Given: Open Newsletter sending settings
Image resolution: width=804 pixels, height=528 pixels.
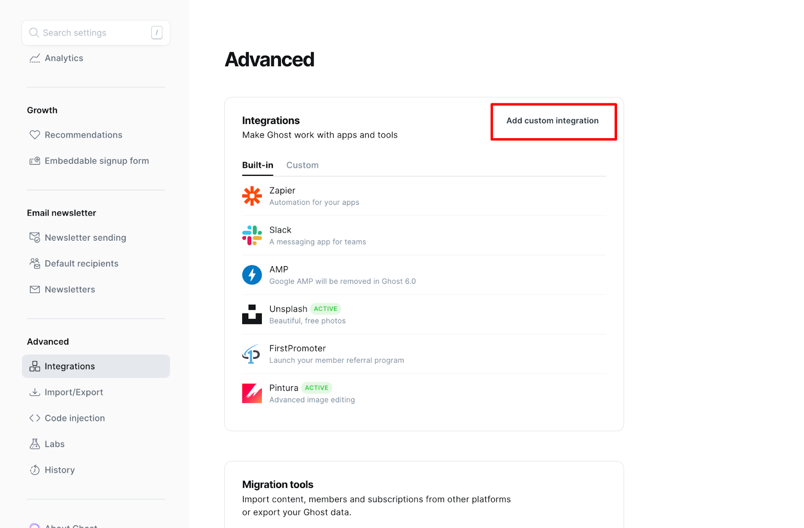Looking at the screenshot, I should point(95,237).
